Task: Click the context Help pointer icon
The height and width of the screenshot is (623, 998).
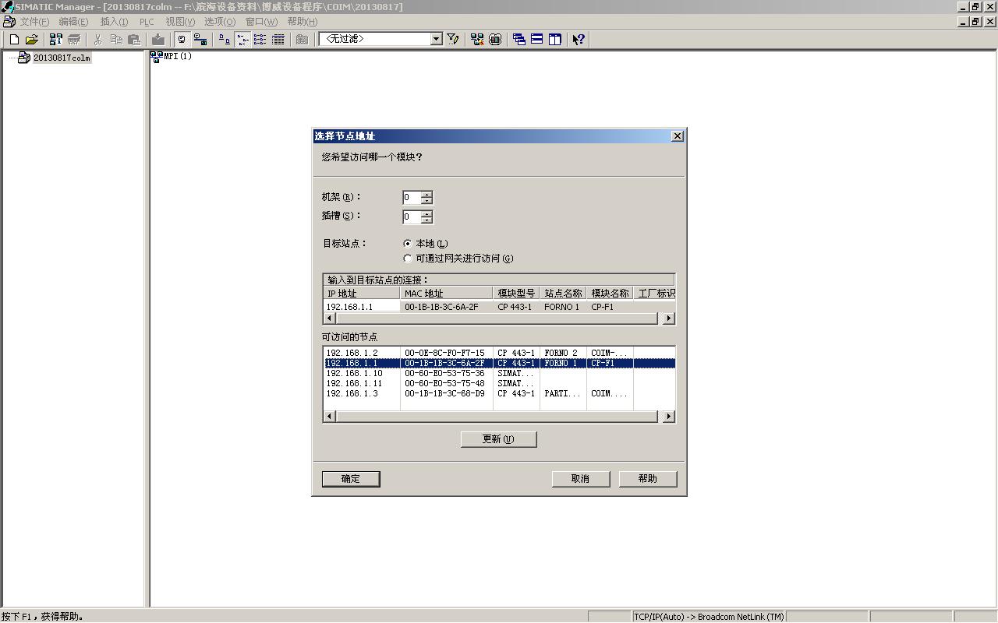Action: 579,39
